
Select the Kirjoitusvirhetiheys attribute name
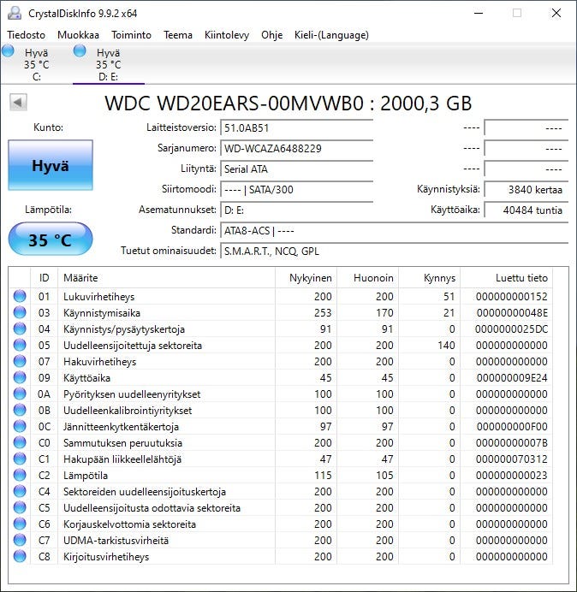pyautogui.click(x=106, y=557)
